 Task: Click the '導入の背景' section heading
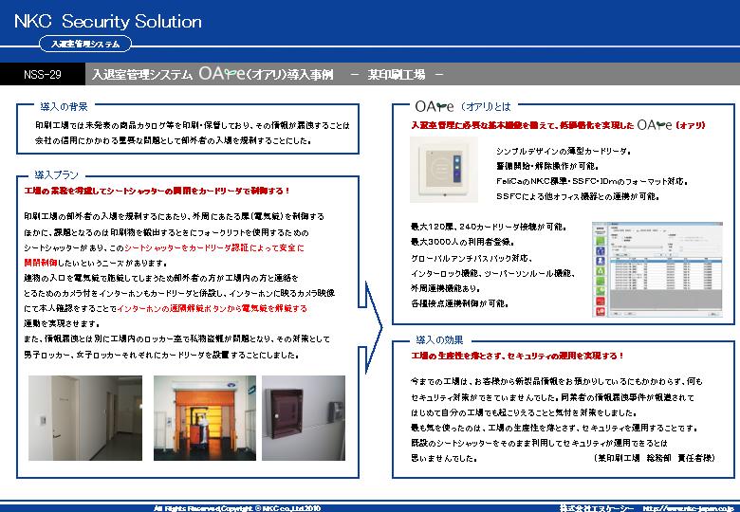click(x=64, y=106)
